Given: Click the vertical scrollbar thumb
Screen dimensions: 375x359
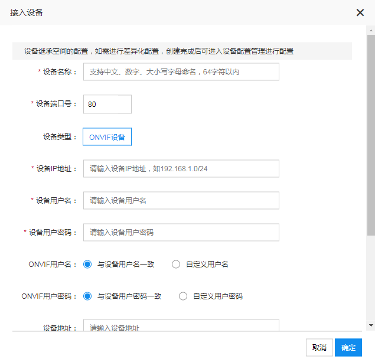Looking at the screenshot, I should tap(371, 135).
